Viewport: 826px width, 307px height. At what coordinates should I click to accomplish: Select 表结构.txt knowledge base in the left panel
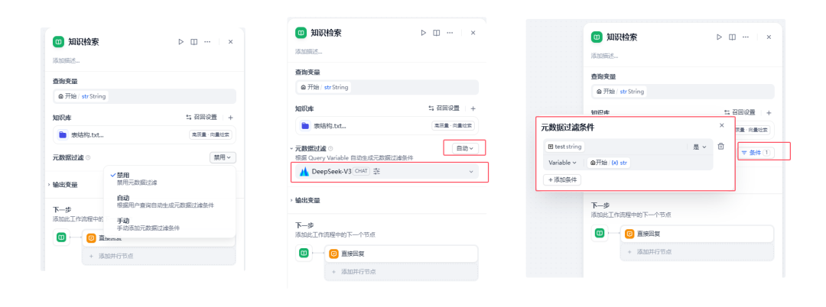click(145, 134)
